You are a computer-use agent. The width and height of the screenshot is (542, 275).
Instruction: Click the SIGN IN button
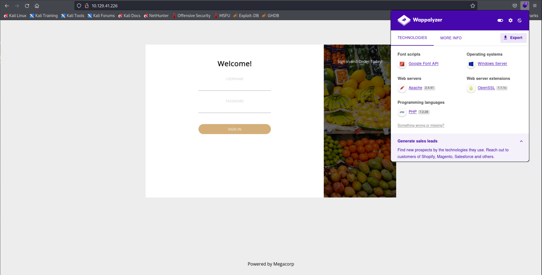(235, 129)
